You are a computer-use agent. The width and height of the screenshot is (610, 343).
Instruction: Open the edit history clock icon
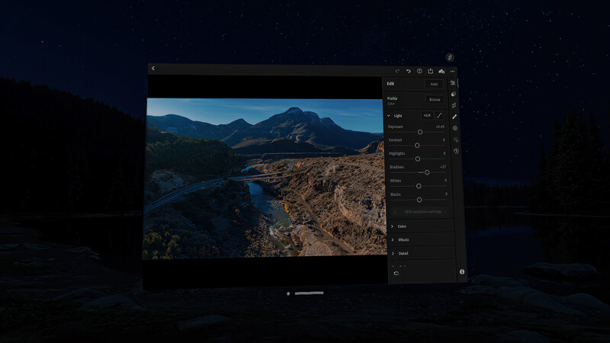(456, 151)
